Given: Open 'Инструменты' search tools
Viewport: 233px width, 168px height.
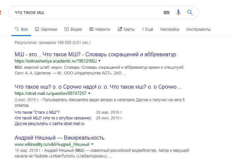Looking at the screenshot, I should pyautogui.click(x=198, y=29).
